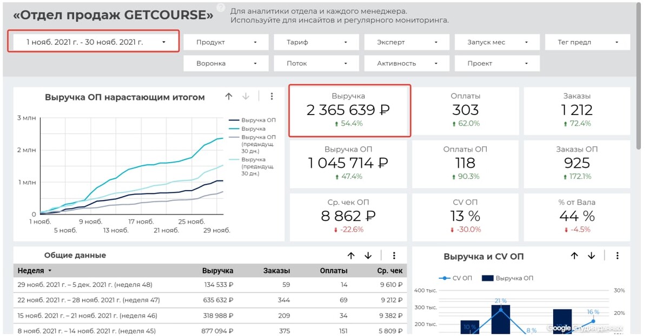Click the Заказы scorecard showing 1 212
649x336 pixels.
tap(577, 110)
